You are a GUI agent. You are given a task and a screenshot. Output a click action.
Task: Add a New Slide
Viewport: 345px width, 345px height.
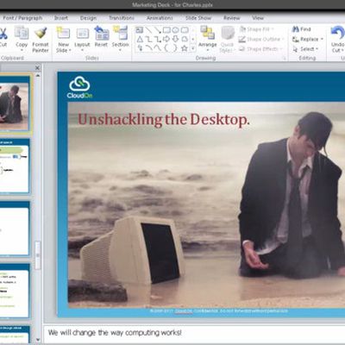[63, 33]
